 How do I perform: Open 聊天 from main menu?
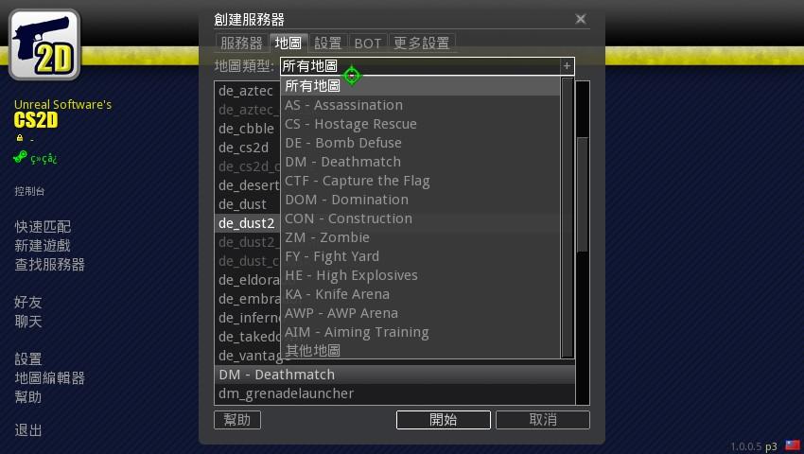28,322
